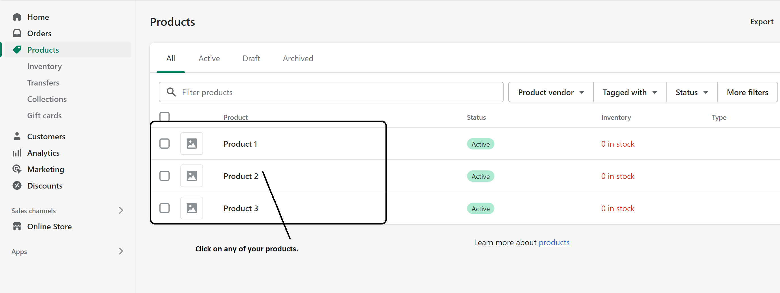Image resolution: width=780 pixels, height=293 pixels.
Task: Open Orders via the inbox icon
Action: pyautogui.click(x=17, y=33)
